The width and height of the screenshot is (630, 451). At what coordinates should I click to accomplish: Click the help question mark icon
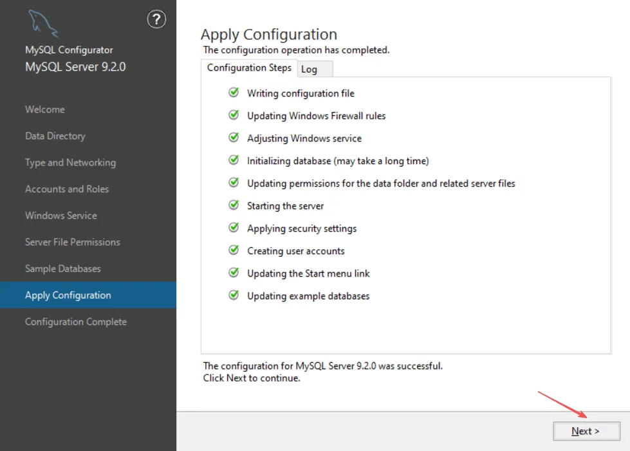156,20
